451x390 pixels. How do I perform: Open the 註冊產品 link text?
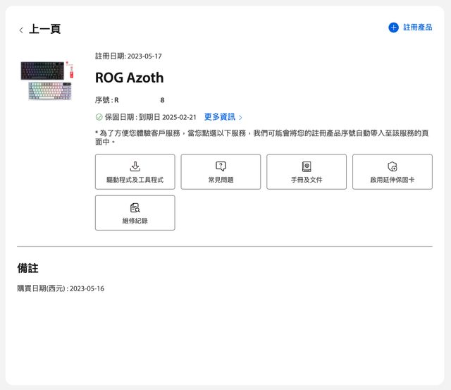[x=417, y=28]
